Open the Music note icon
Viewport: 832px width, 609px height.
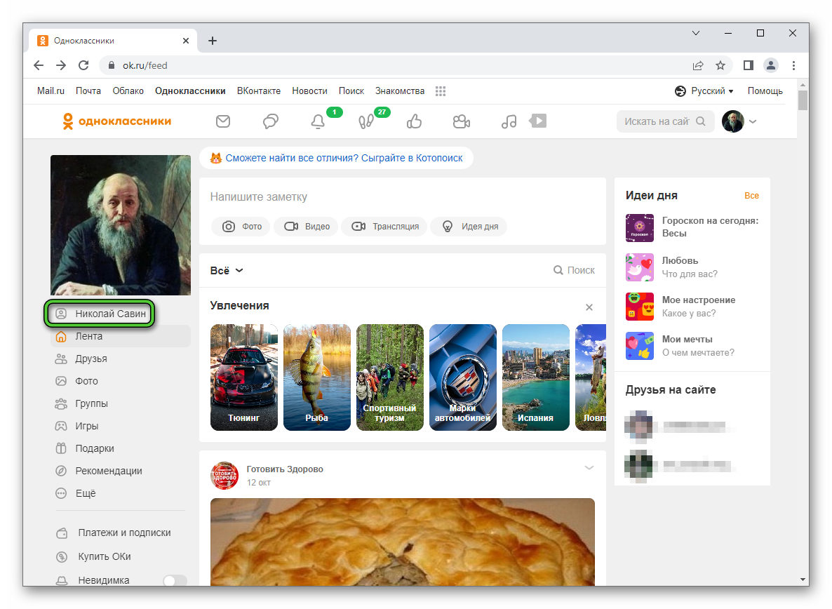pyautogui.click(x=509, y=121)
